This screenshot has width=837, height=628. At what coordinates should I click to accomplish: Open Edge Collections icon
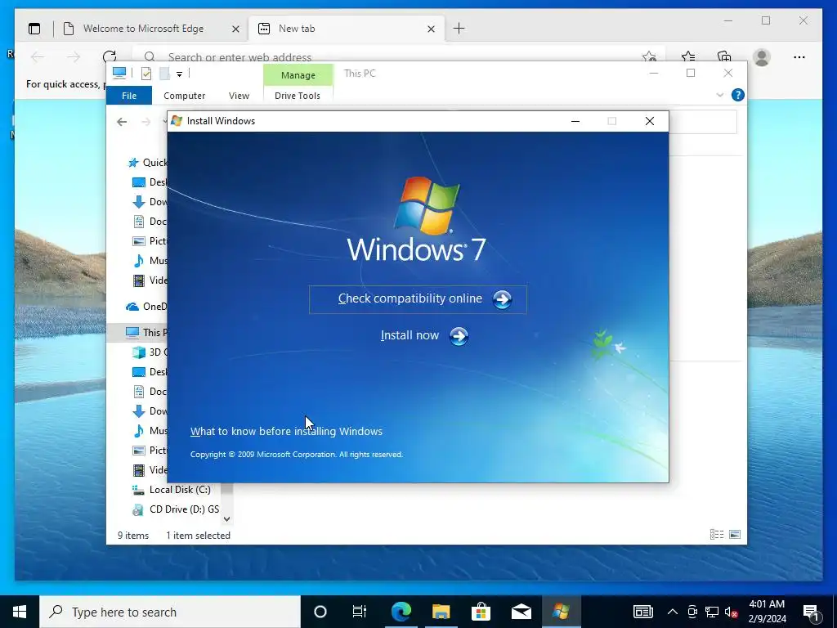pyautogui.click(x=724, y=56)
